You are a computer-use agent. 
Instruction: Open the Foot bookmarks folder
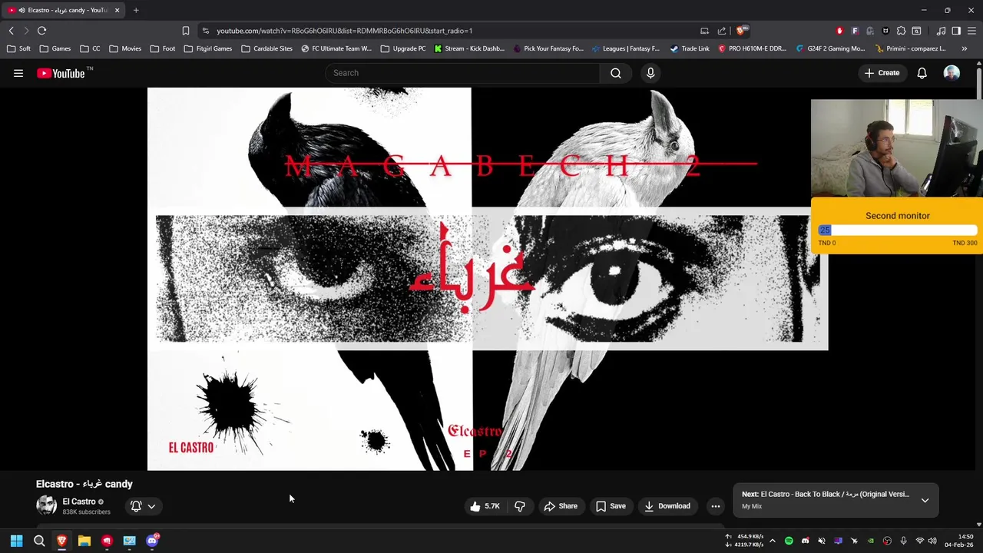[x=163, y=48]
